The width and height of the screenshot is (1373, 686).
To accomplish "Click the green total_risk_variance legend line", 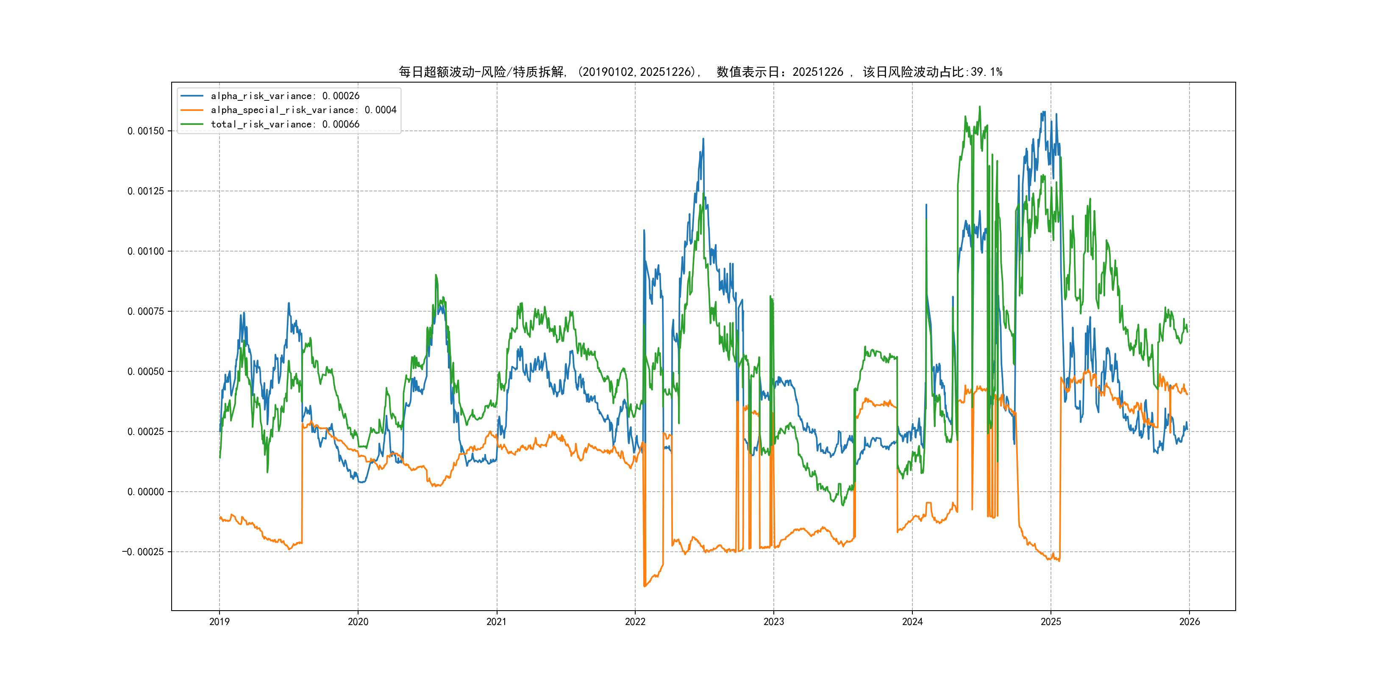I will pos(192,124).
